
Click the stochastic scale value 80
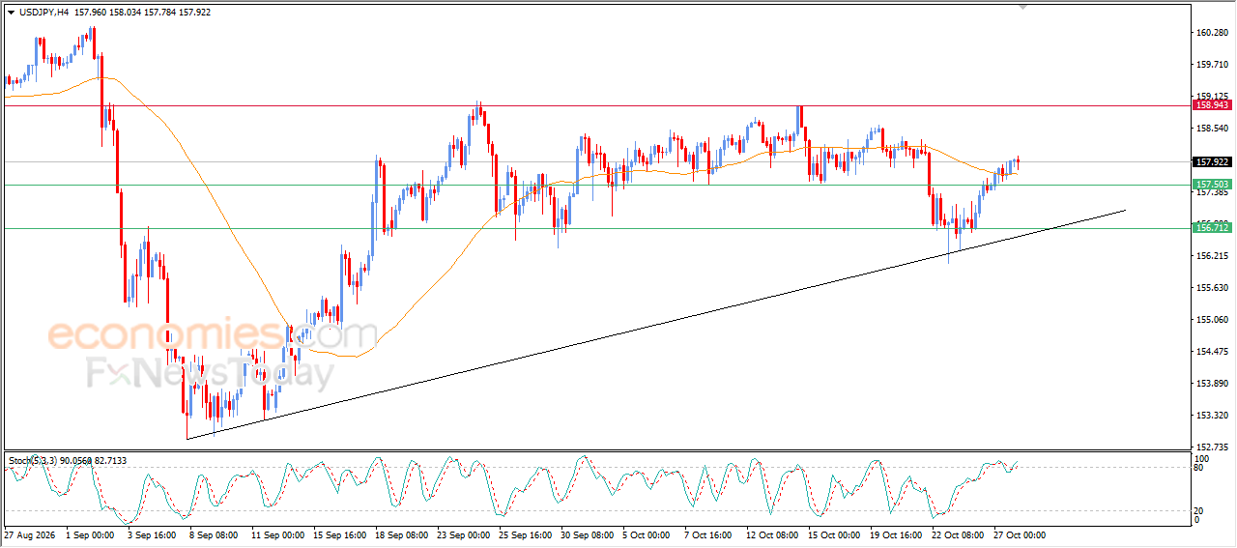[1199, 469]
